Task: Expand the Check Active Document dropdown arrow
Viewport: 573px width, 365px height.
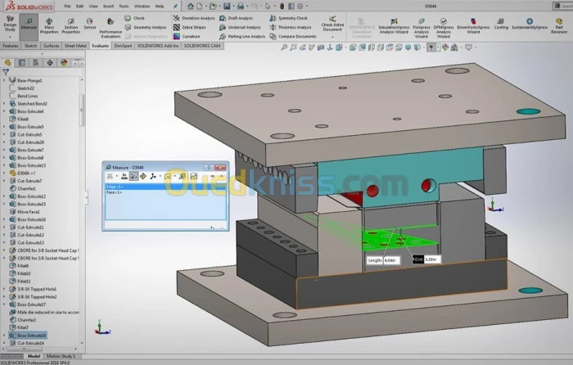Action: [x=332, y=38]
